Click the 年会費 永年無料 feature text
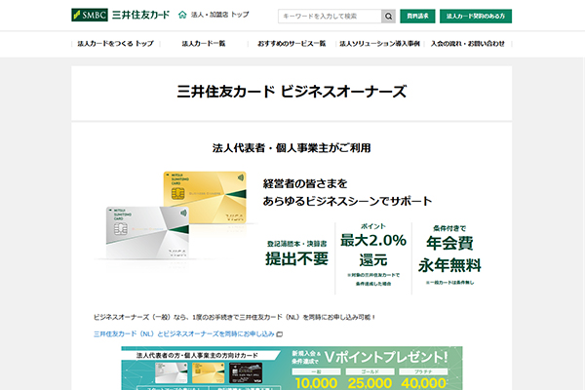Image resolution: width=585 pixels, height=390 pixels. (x=449, y=254)
